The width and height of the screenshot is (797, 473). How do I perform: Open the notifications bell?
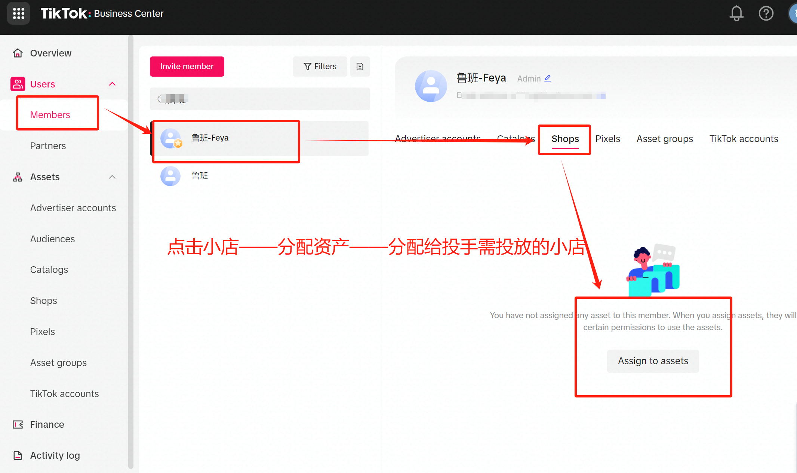click(736, 13)
